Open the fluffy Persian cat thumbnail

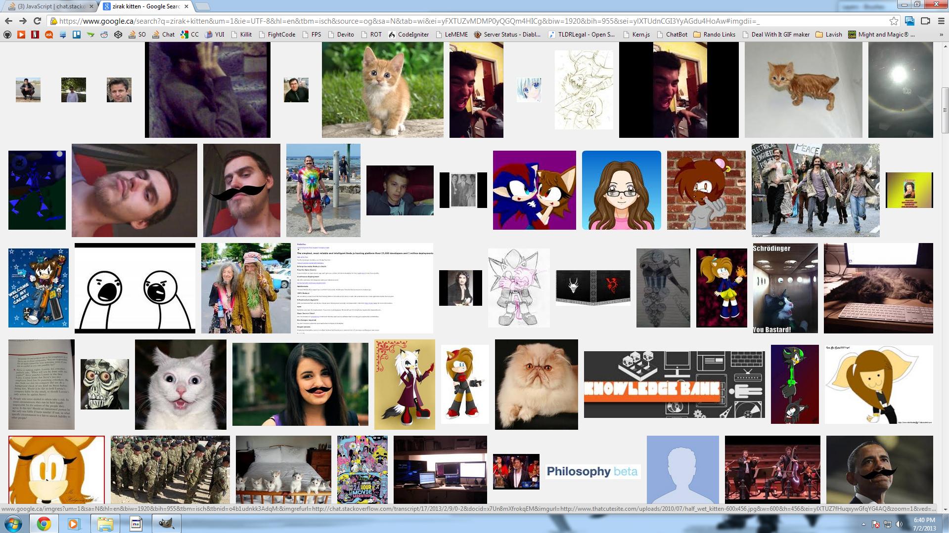click(536, 384)
